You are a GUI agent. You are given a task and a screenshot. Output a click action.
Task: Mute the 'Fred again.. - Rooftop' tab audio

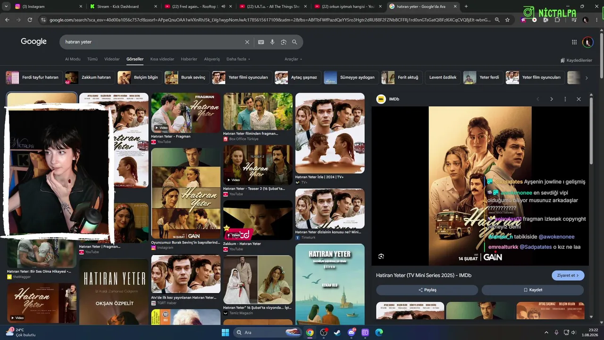[x=223, y=7]
